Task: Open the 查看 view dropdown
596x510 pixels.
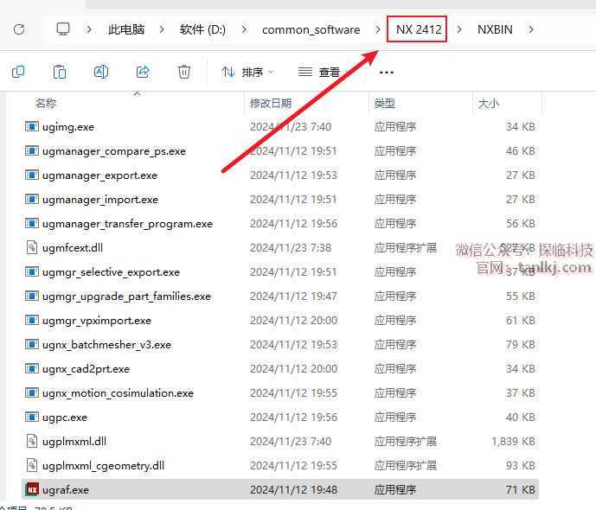Action: pos(324,72)
